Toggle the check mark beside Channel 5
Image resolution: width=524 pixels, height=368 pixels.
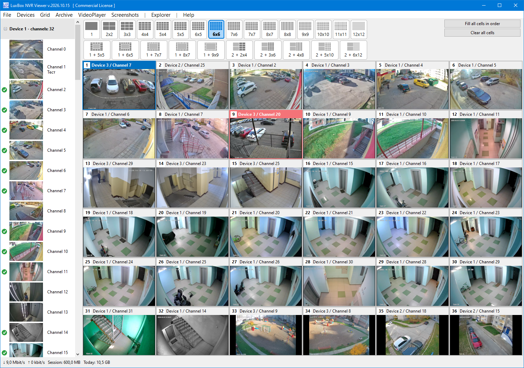5,150
